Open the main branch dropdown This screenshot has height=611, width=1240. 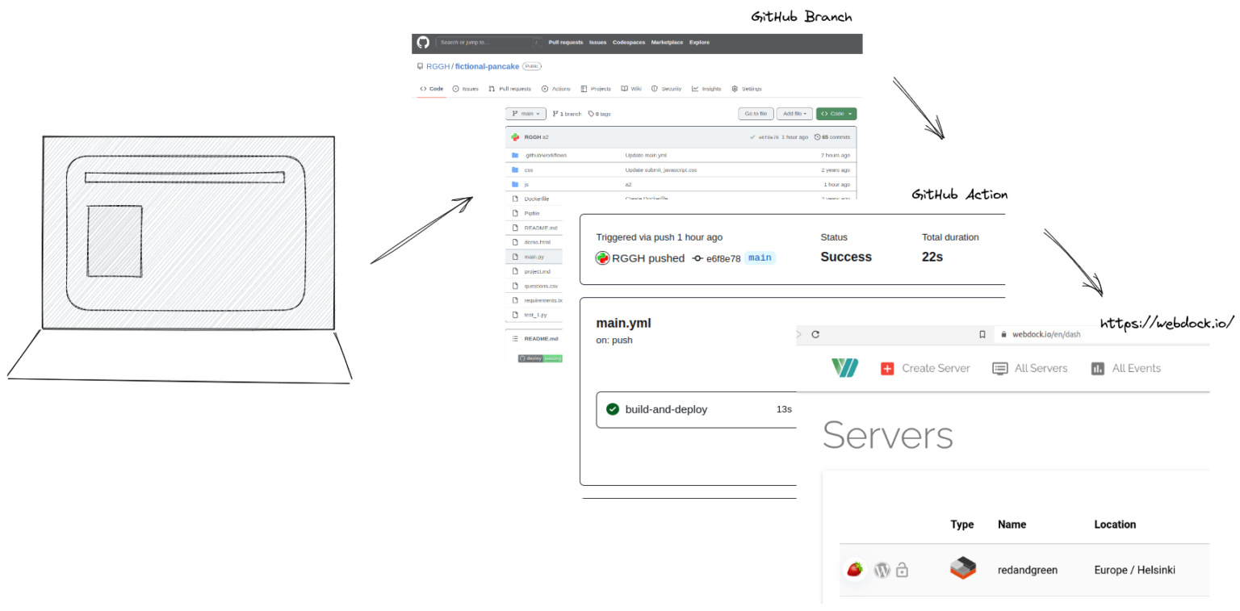tap(526, 114)
